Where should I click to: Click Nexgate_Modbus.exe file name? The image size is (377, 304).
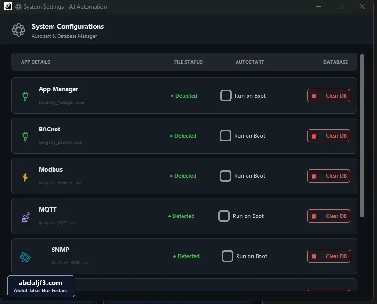coord(60,183)
